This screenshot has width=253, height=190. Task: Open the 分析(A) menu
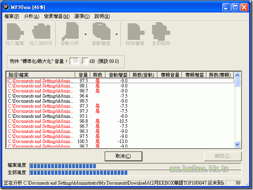point(31,16)
